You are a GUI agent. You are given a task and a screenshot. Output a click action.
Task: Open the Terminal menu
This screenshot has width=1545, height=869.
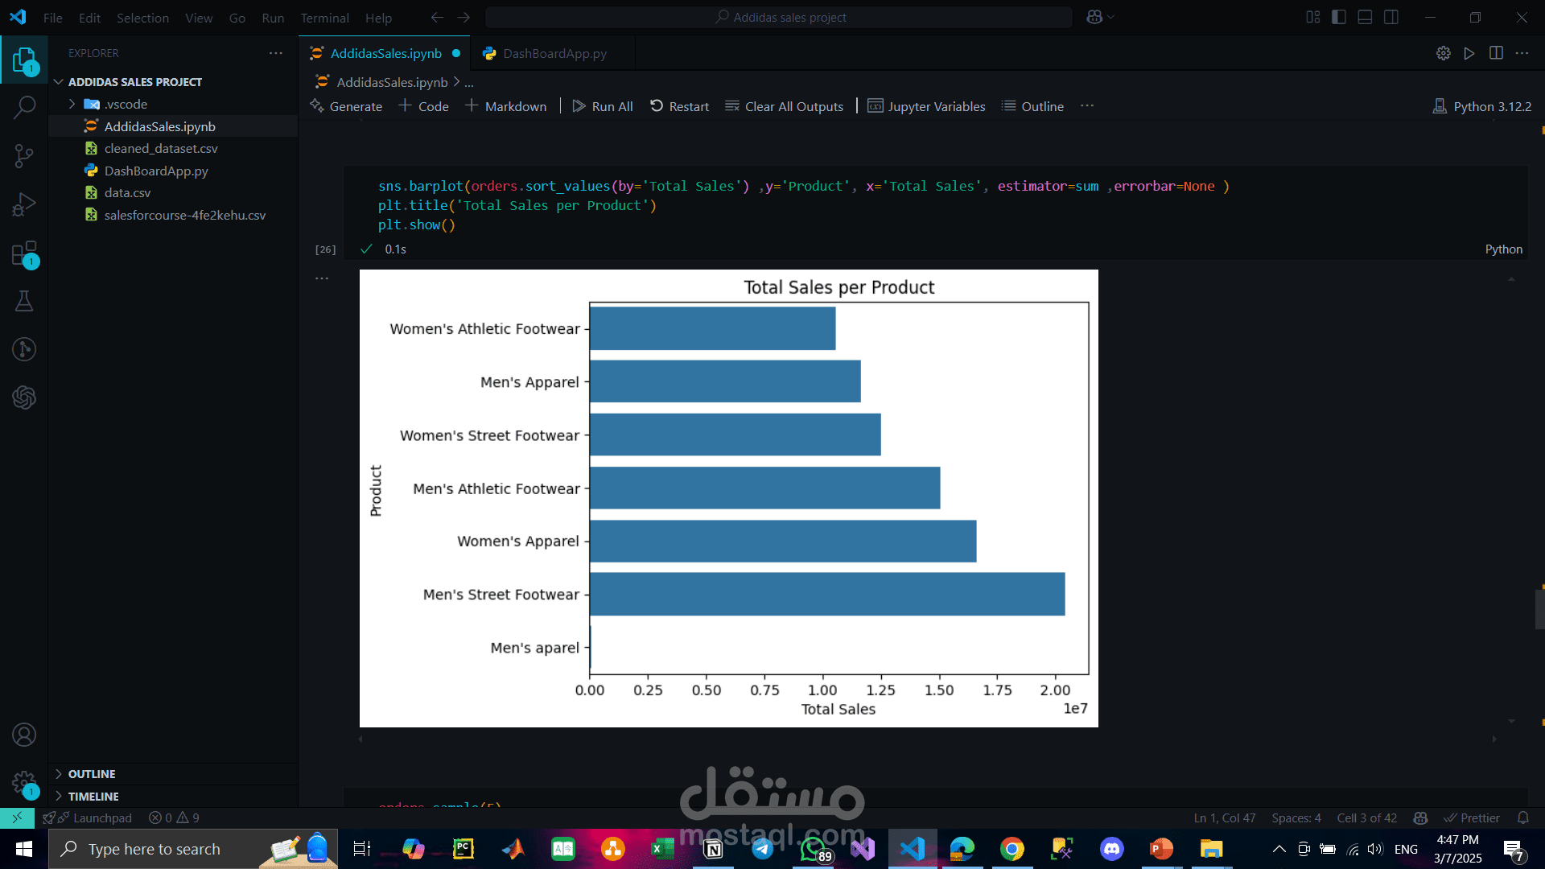(x=324, y=18)
